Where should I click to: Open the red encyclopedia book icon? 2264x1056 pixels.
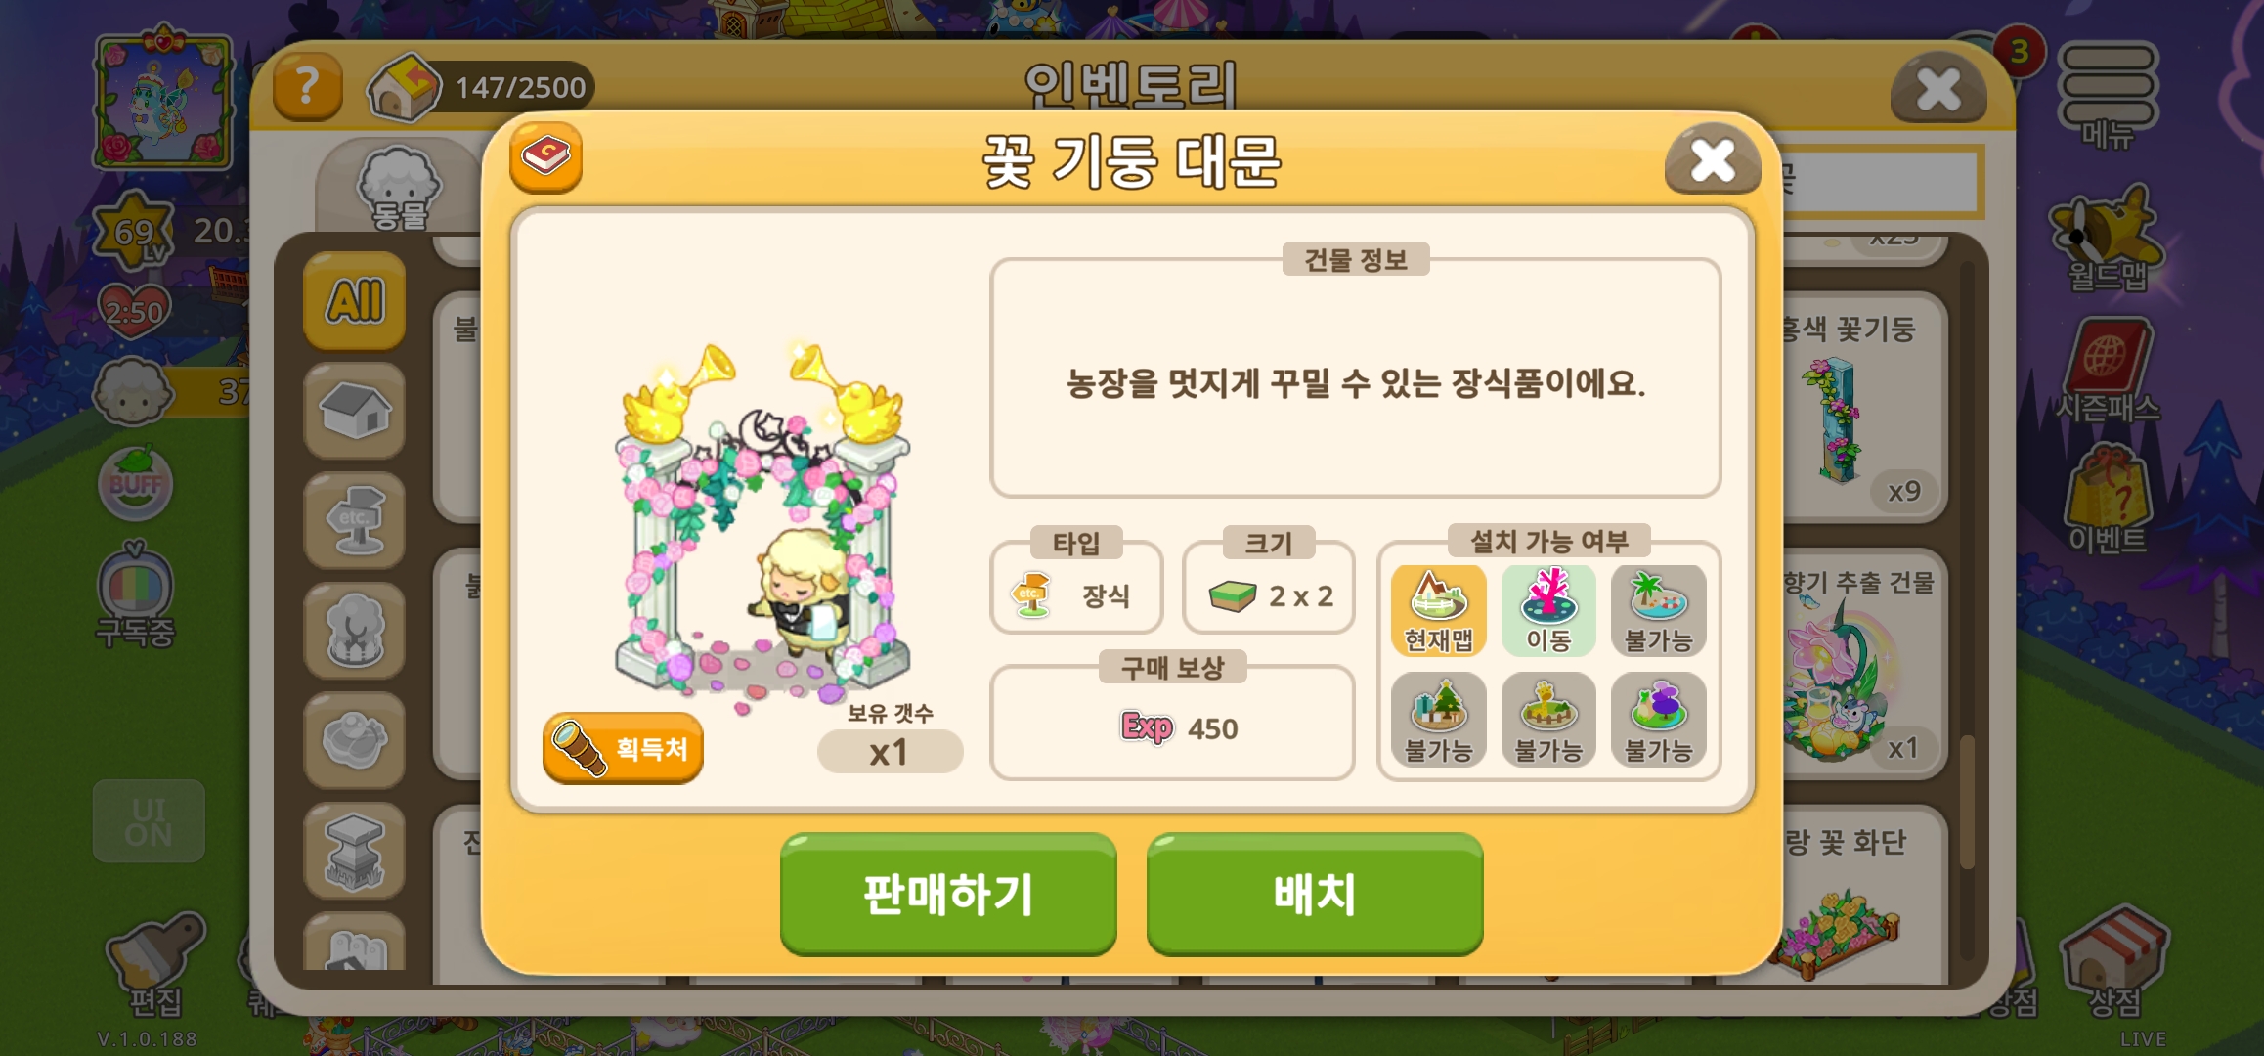pyautogui.click(x=545, y=157)
